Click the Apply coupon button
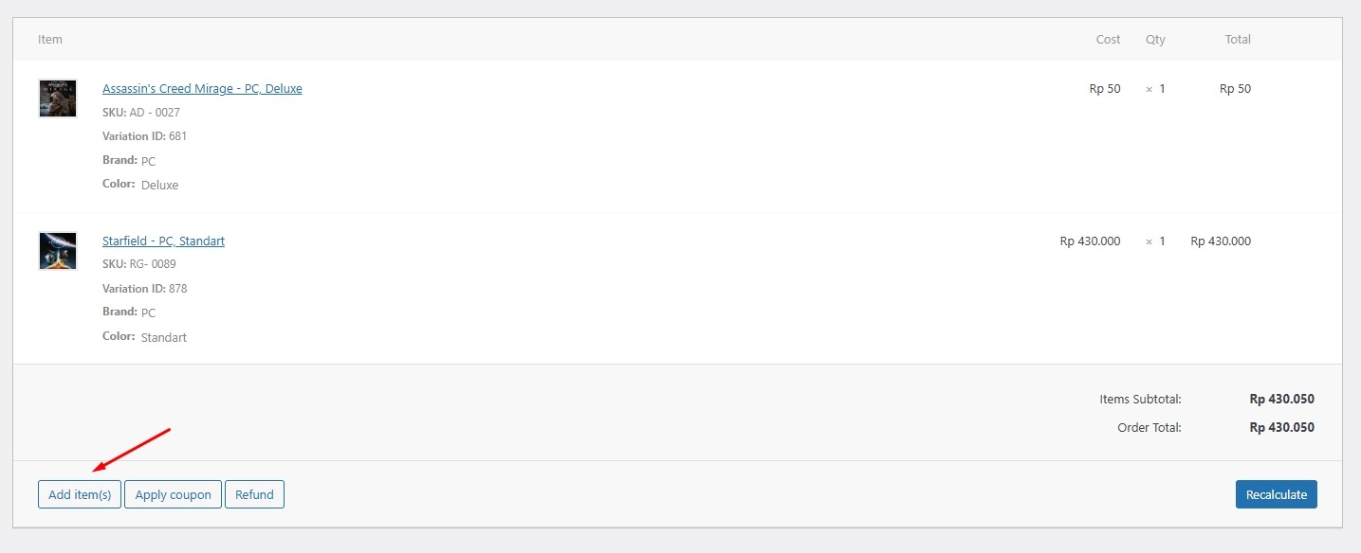1361x553 pixels. 174,494
